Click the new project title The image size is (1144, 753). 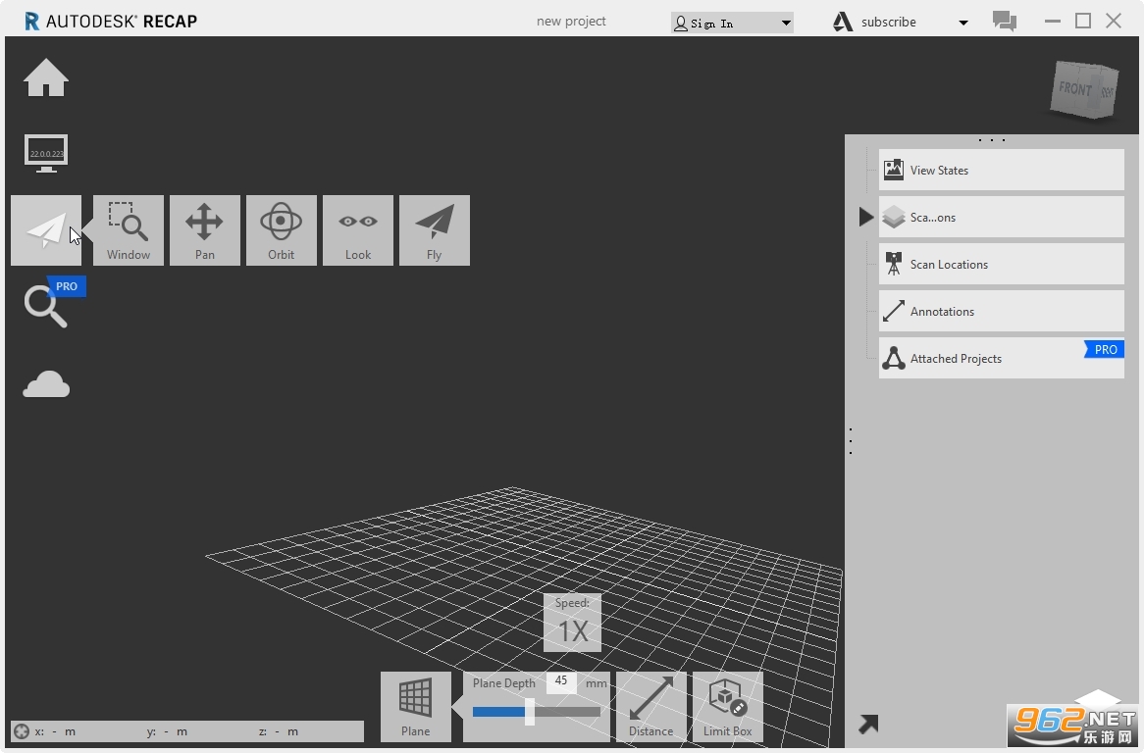[571, 22]
